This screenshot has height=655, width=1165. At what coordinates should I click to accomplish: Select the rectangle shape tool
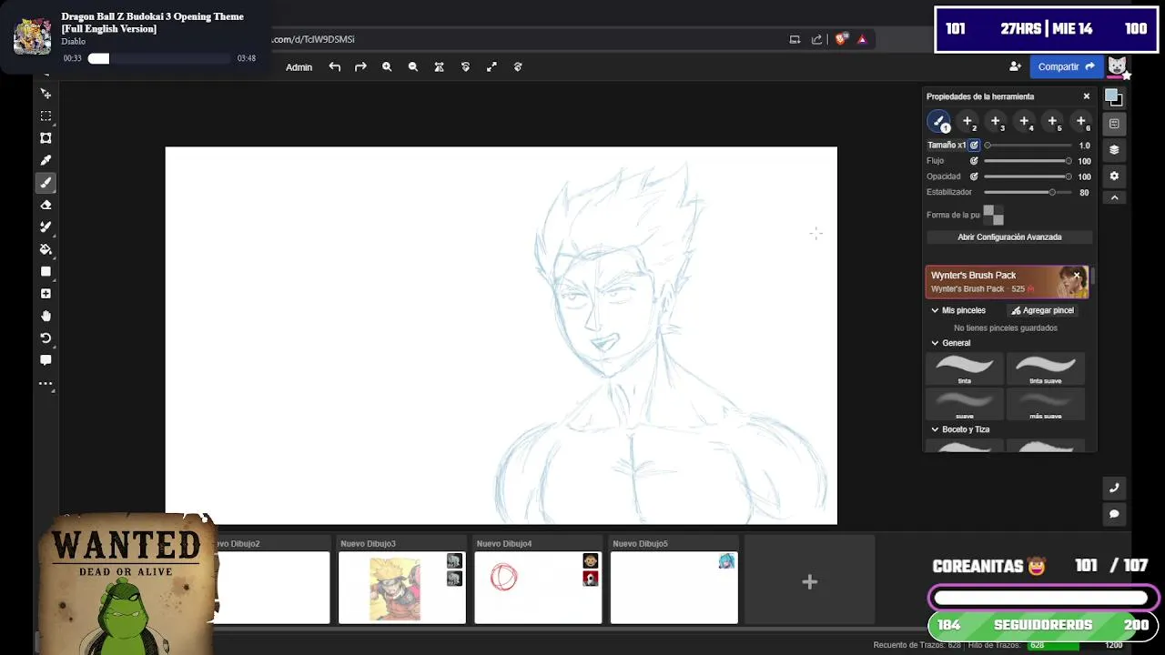click(x=46, y=271)
